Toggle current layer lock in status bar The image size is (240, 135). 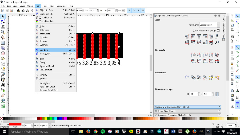coord(38,125)
